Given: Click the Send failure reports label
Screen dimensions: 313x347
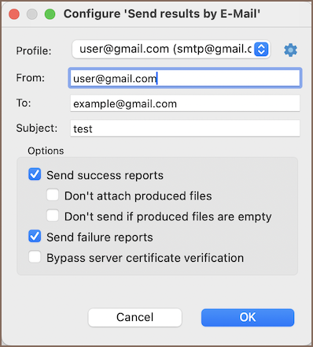Looking at the screenshot, I should click(x=100, y=237).
